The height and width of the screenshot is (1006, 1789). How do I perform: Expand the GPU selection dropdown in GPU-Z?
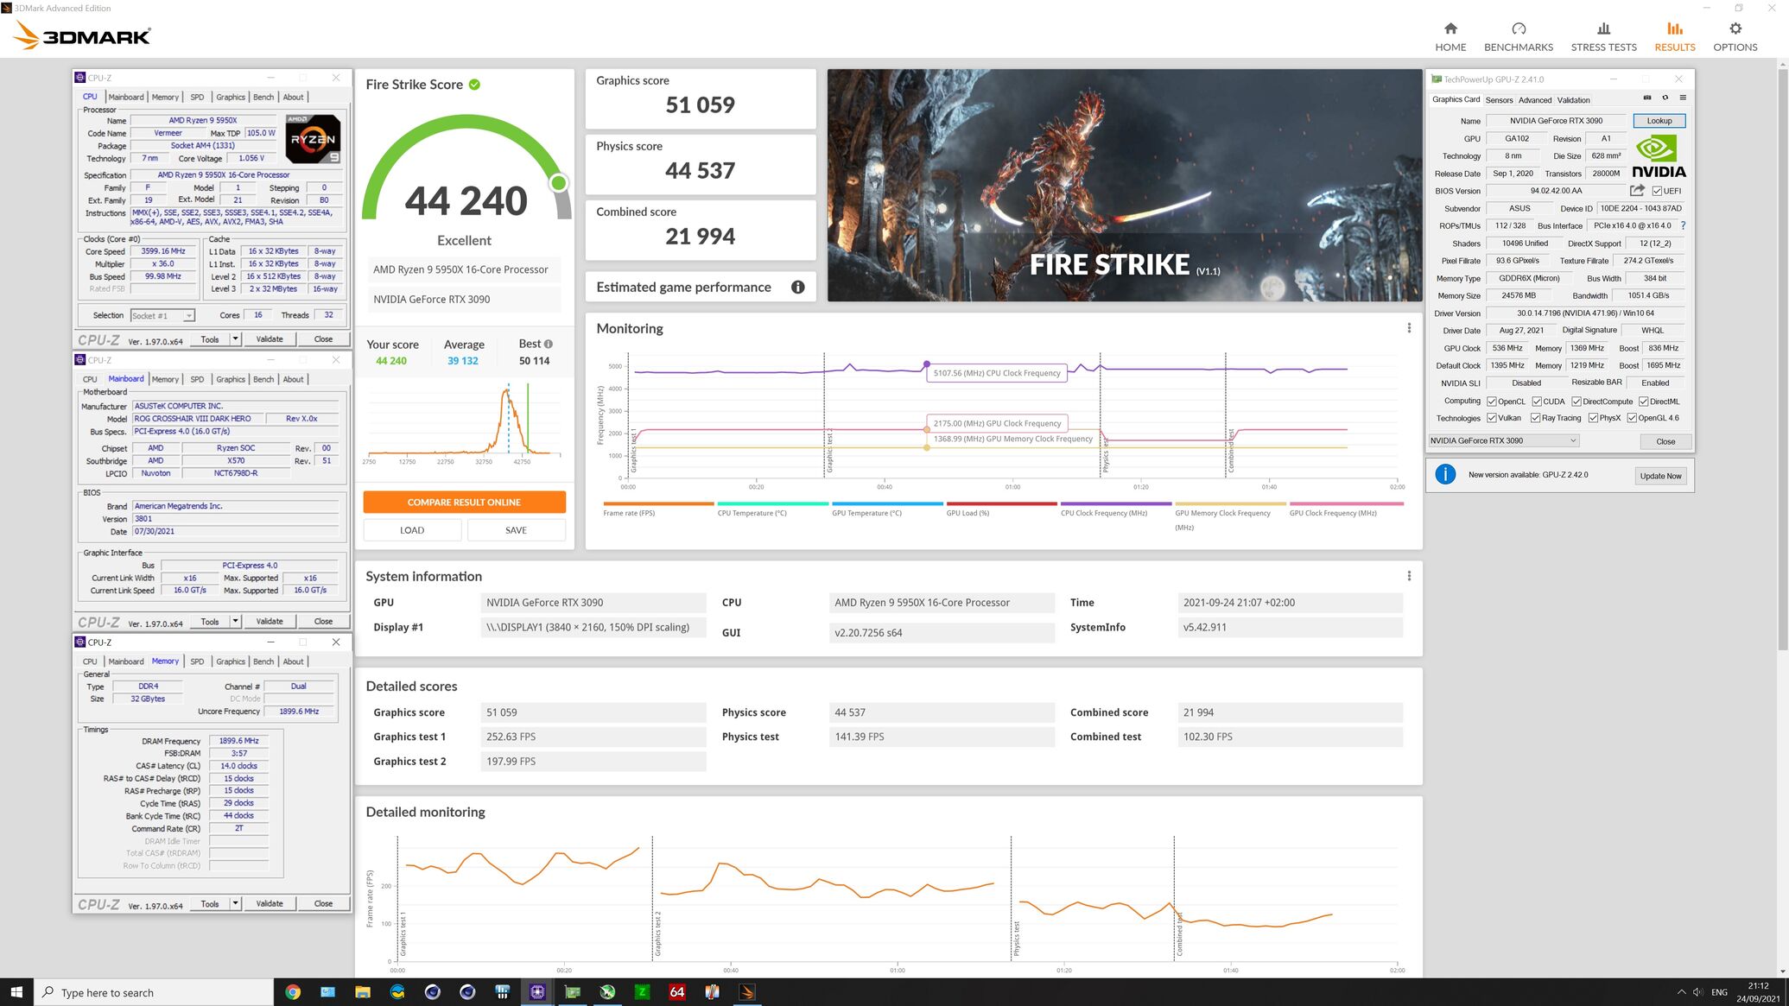coord(1572,440)
